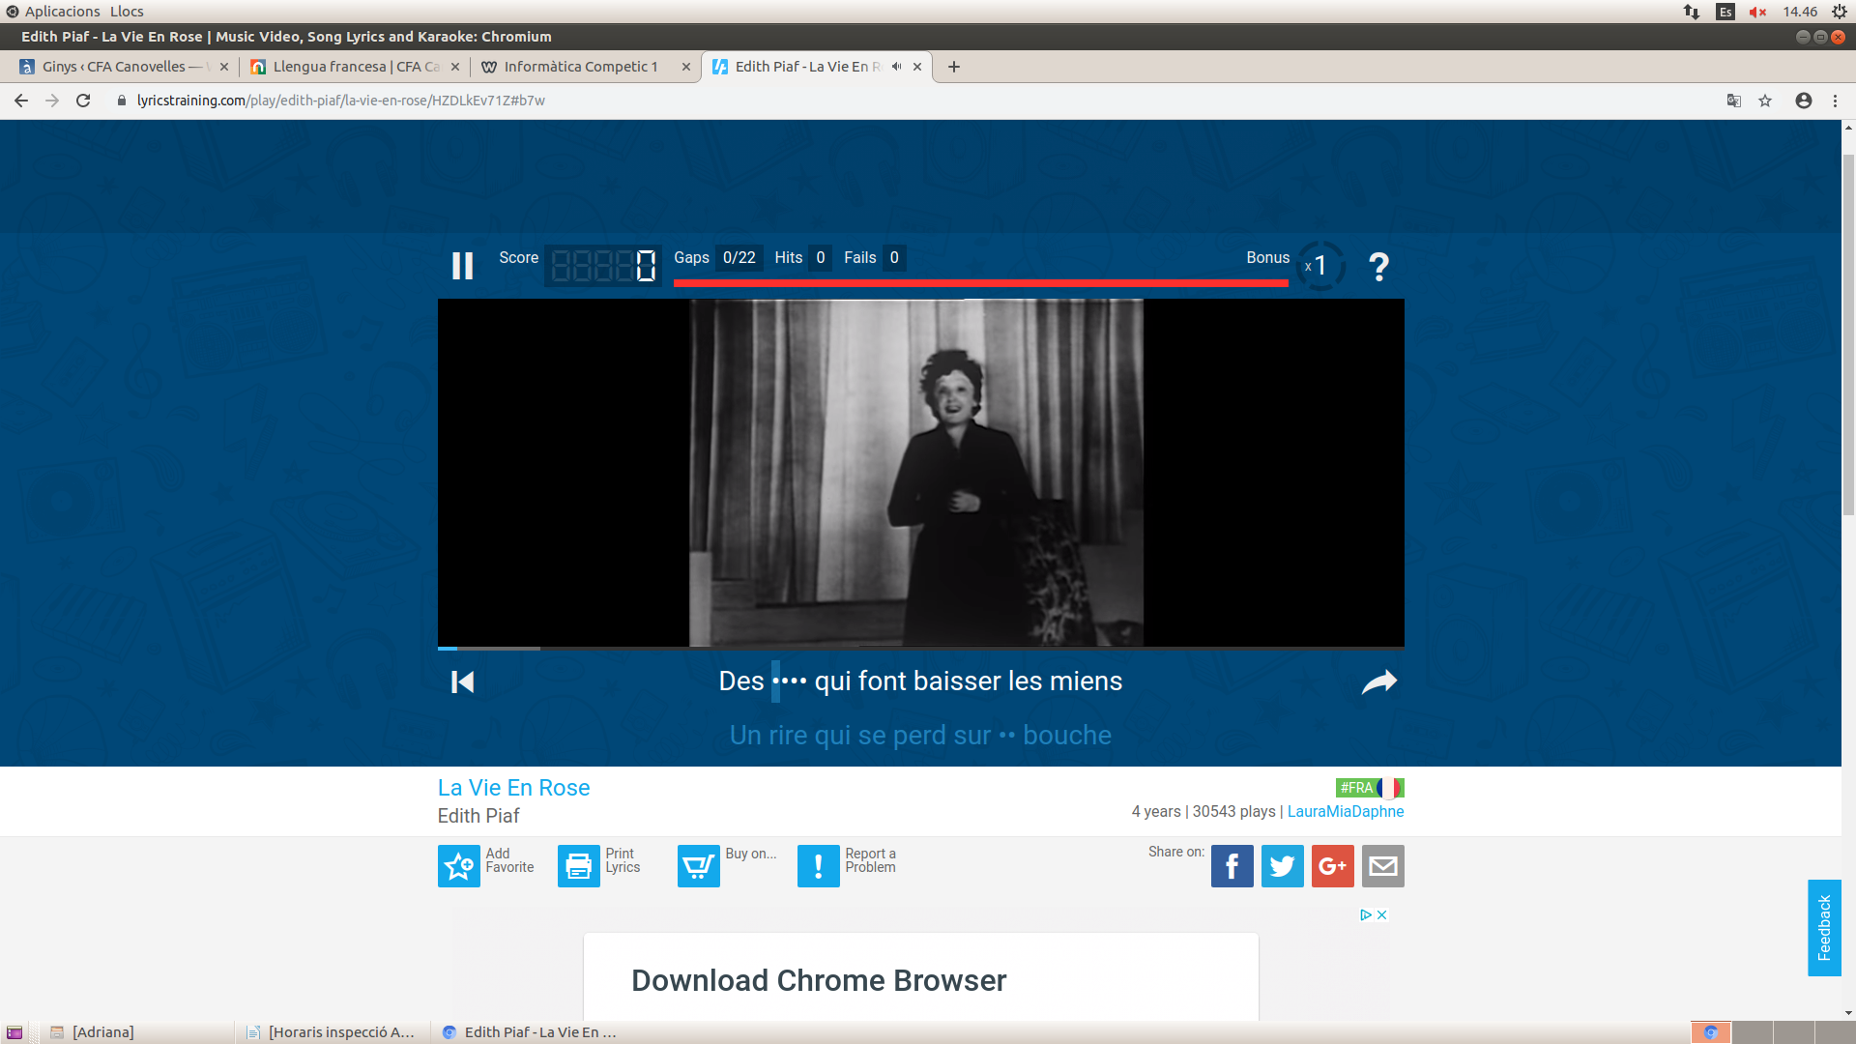This screenshot has width=1856, height=1044.
Task: Restart the lyric line with back icon
Action: pyautogui.click(x=462, y=682)
